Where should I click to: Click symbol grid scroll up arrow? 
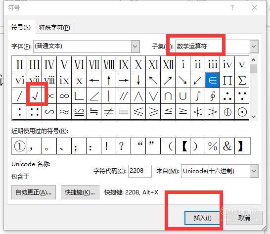coord(253,60)
